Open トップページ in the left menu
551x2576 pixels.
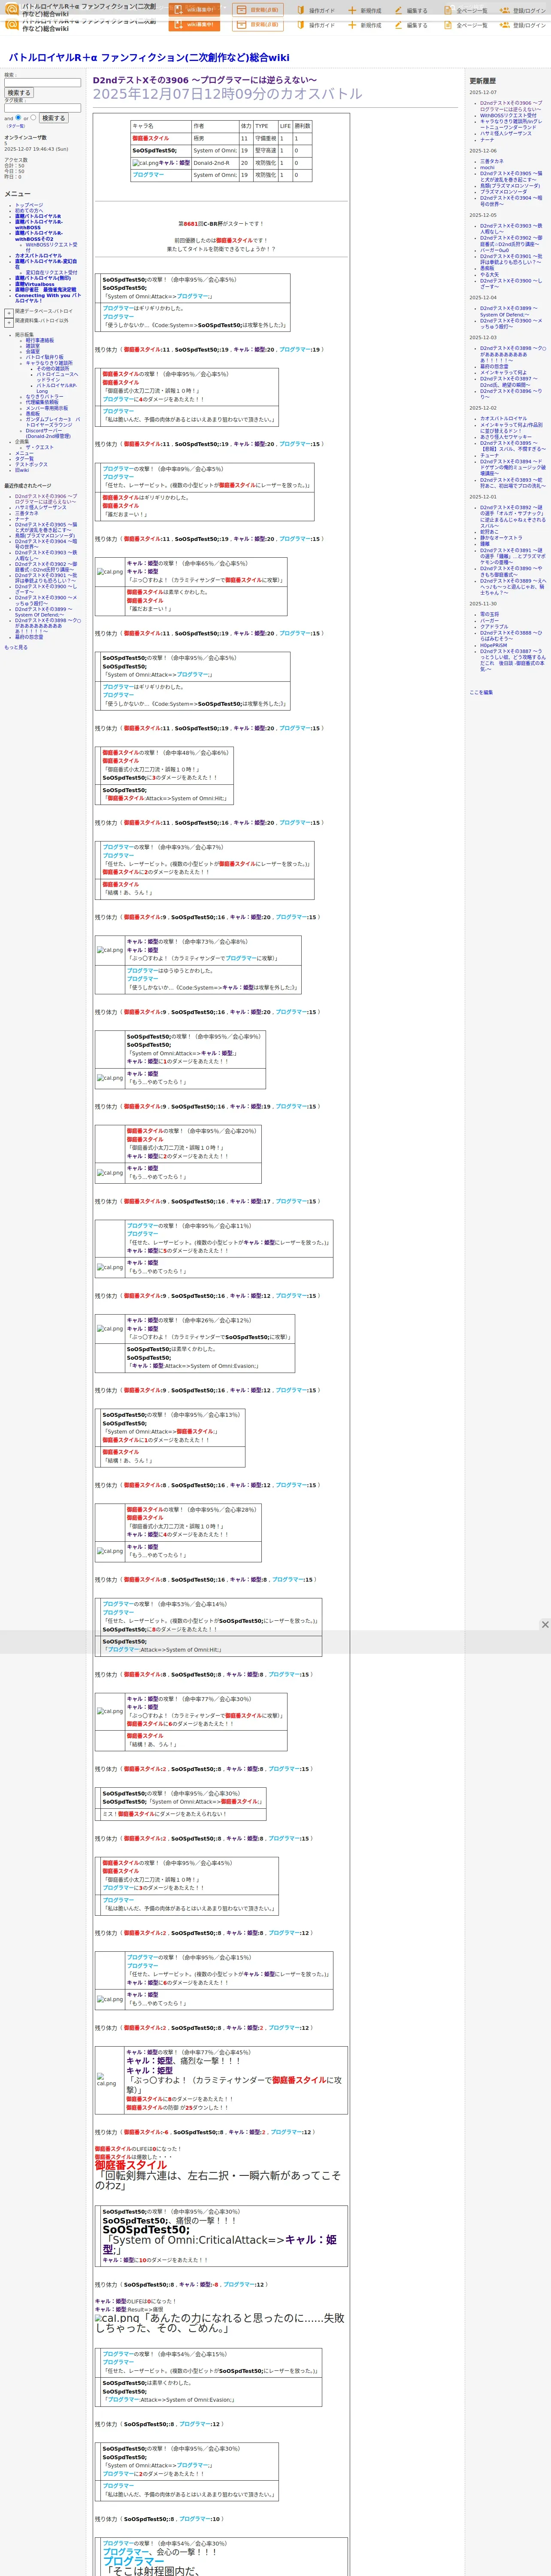click(29, 205)
